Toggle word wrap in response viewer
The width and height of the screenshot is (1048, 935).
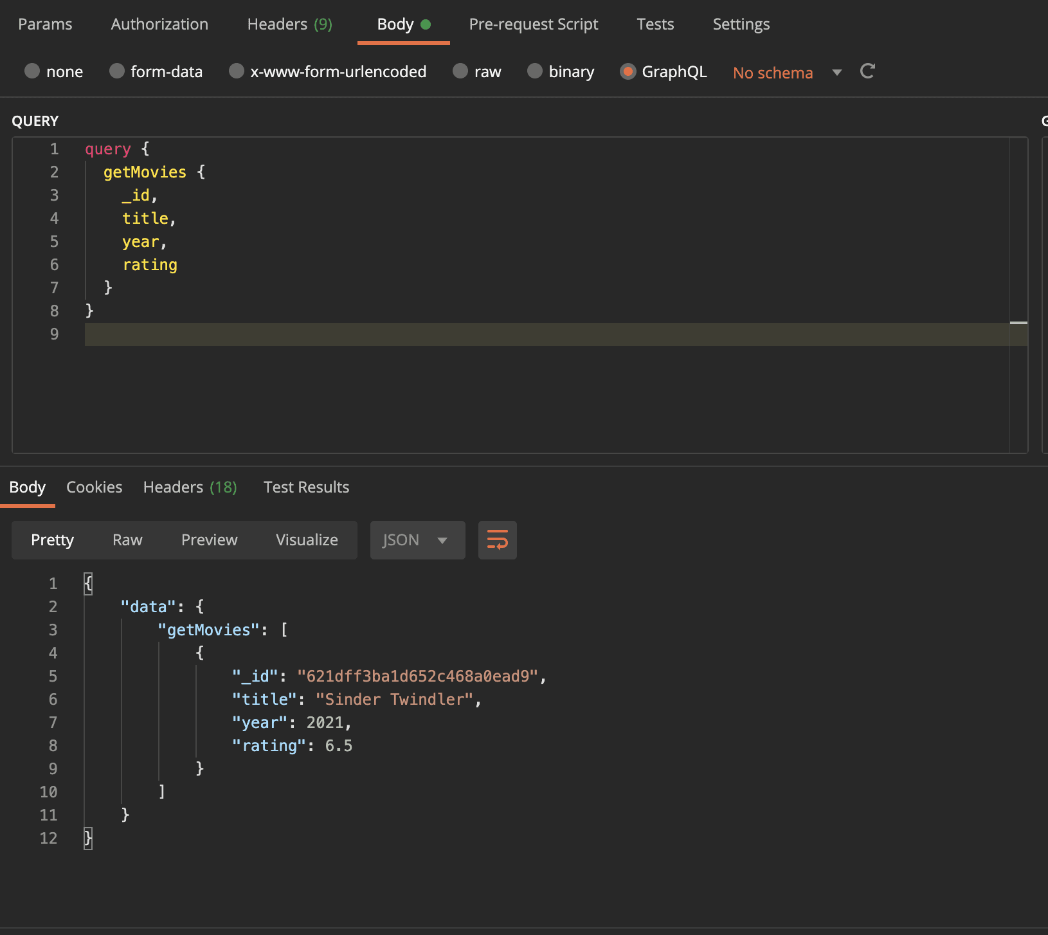click(x=497, y=540)
